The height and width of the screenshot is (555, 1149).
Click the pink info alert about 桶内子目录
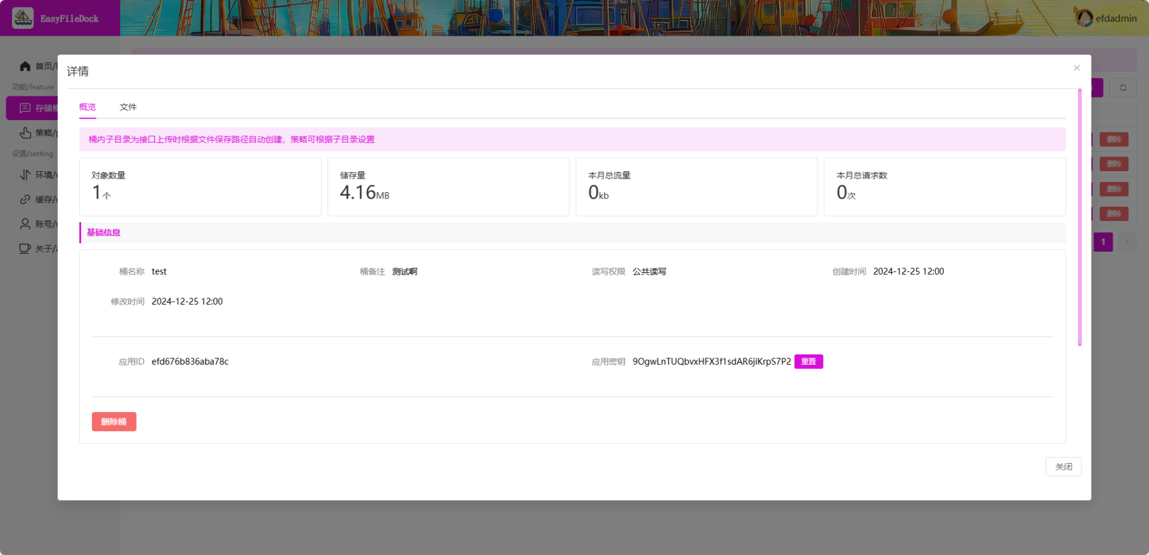pos(573,139)
